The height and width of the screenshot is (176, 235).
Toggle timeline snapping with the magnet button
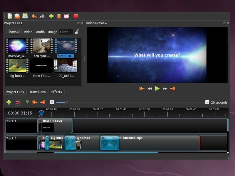[18, 102]
